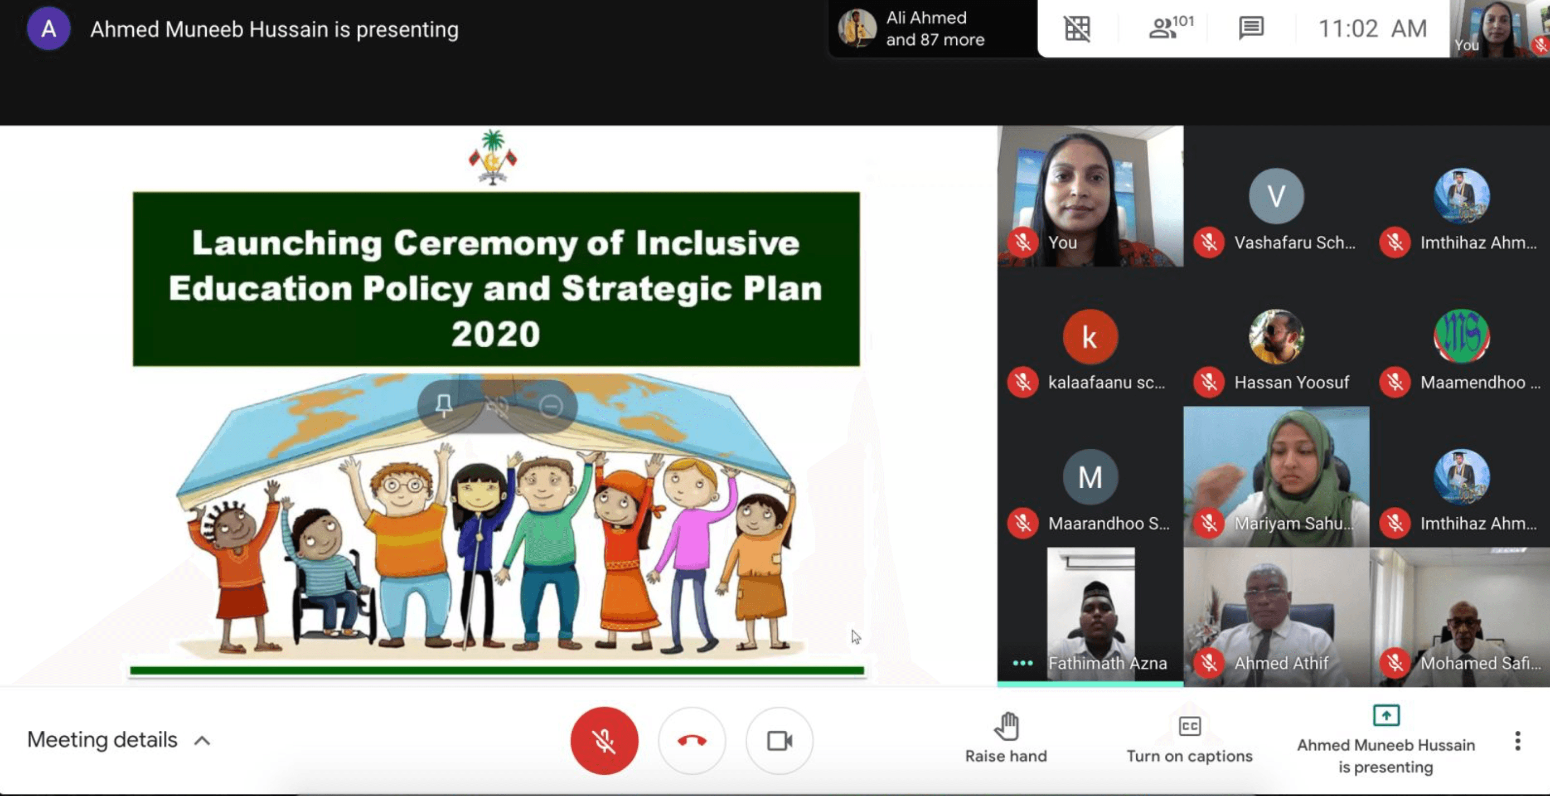Image resolution: width=1550 pixels, height=796 pixels.
Task: Toggle your camera on or off
Action: 779,741
